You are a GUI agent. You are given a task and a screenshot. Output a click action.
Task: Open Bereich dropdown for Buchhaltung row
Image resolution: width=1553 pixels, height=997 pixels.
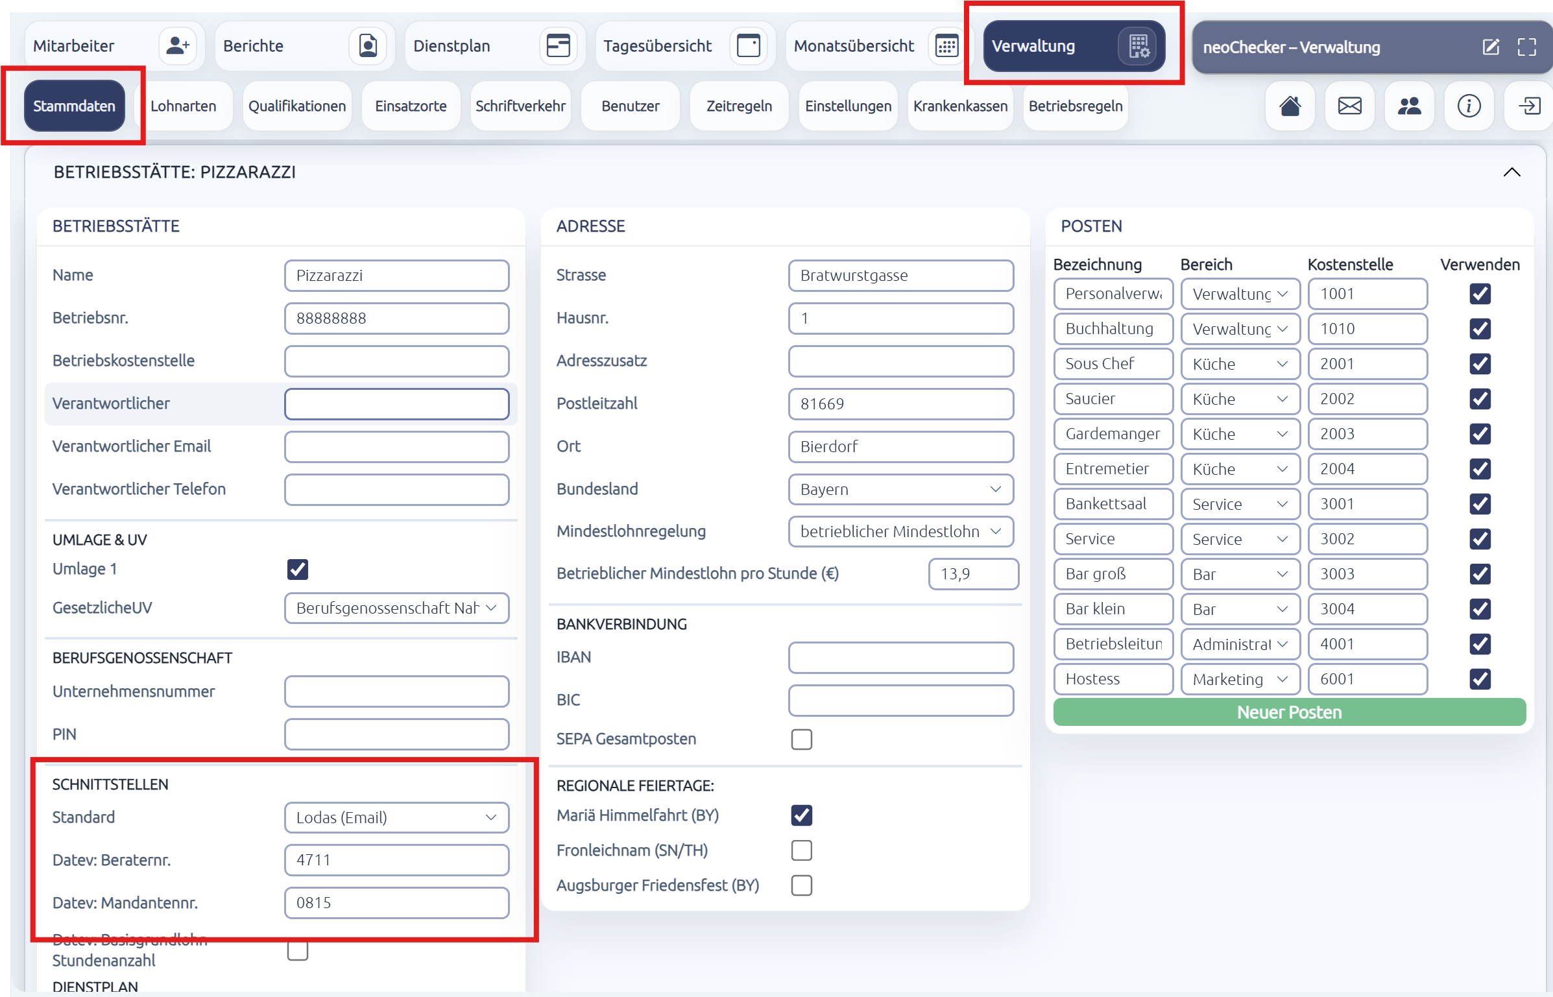[1240, 328]
